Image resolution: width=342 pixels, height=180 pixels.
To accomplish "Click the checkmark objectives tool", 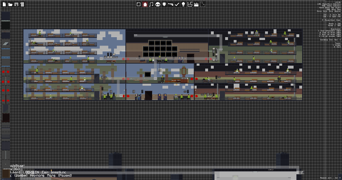I will 177,4.
